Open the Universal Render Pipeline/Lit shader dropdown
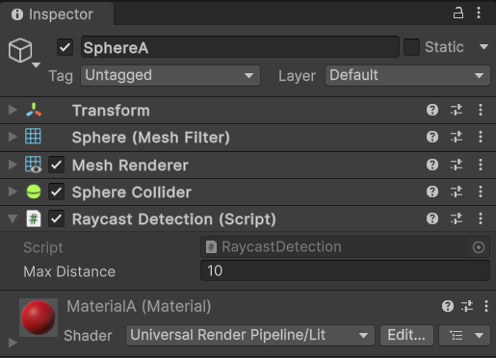The image size is (496, 358). click(x=250, y=335)
